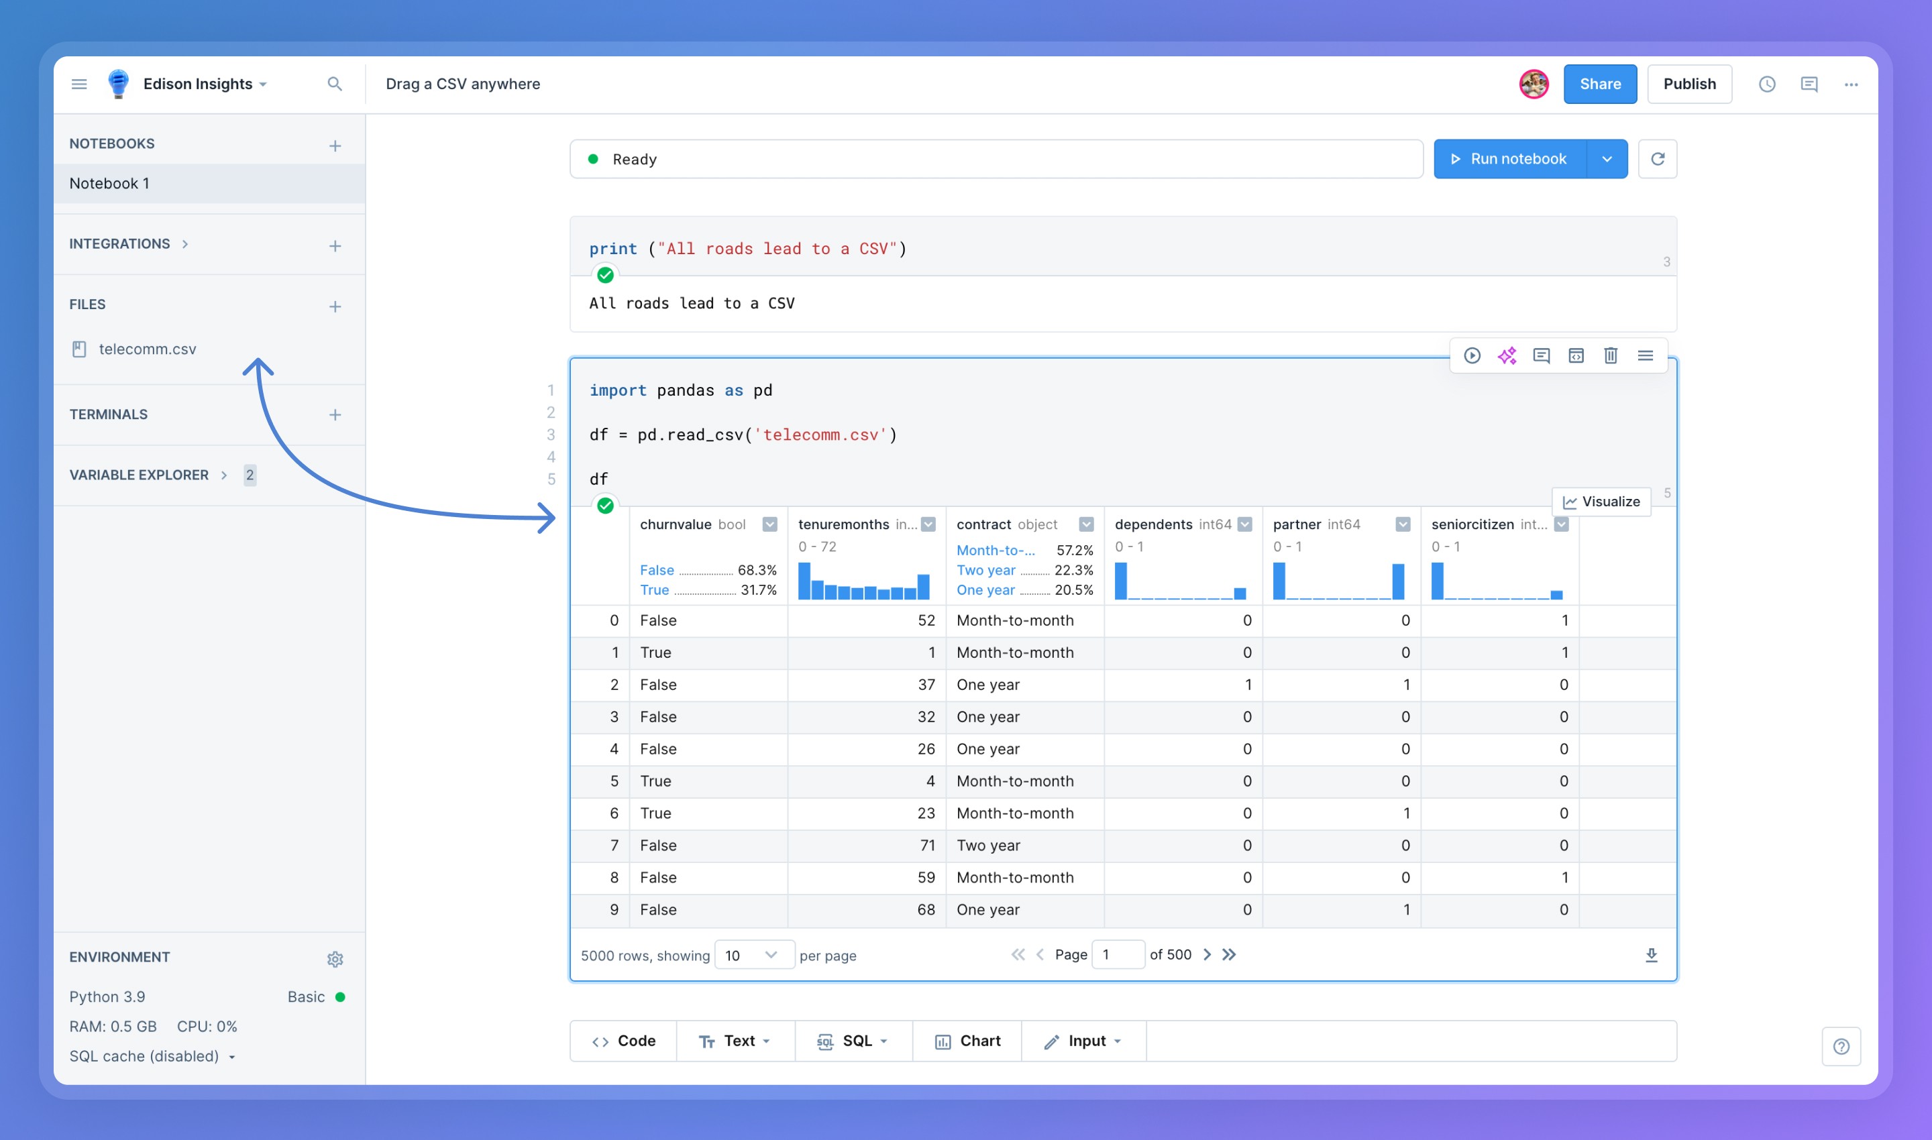1932x1140 pixels.
Task: Click the Publish button
Action: 1689,84
